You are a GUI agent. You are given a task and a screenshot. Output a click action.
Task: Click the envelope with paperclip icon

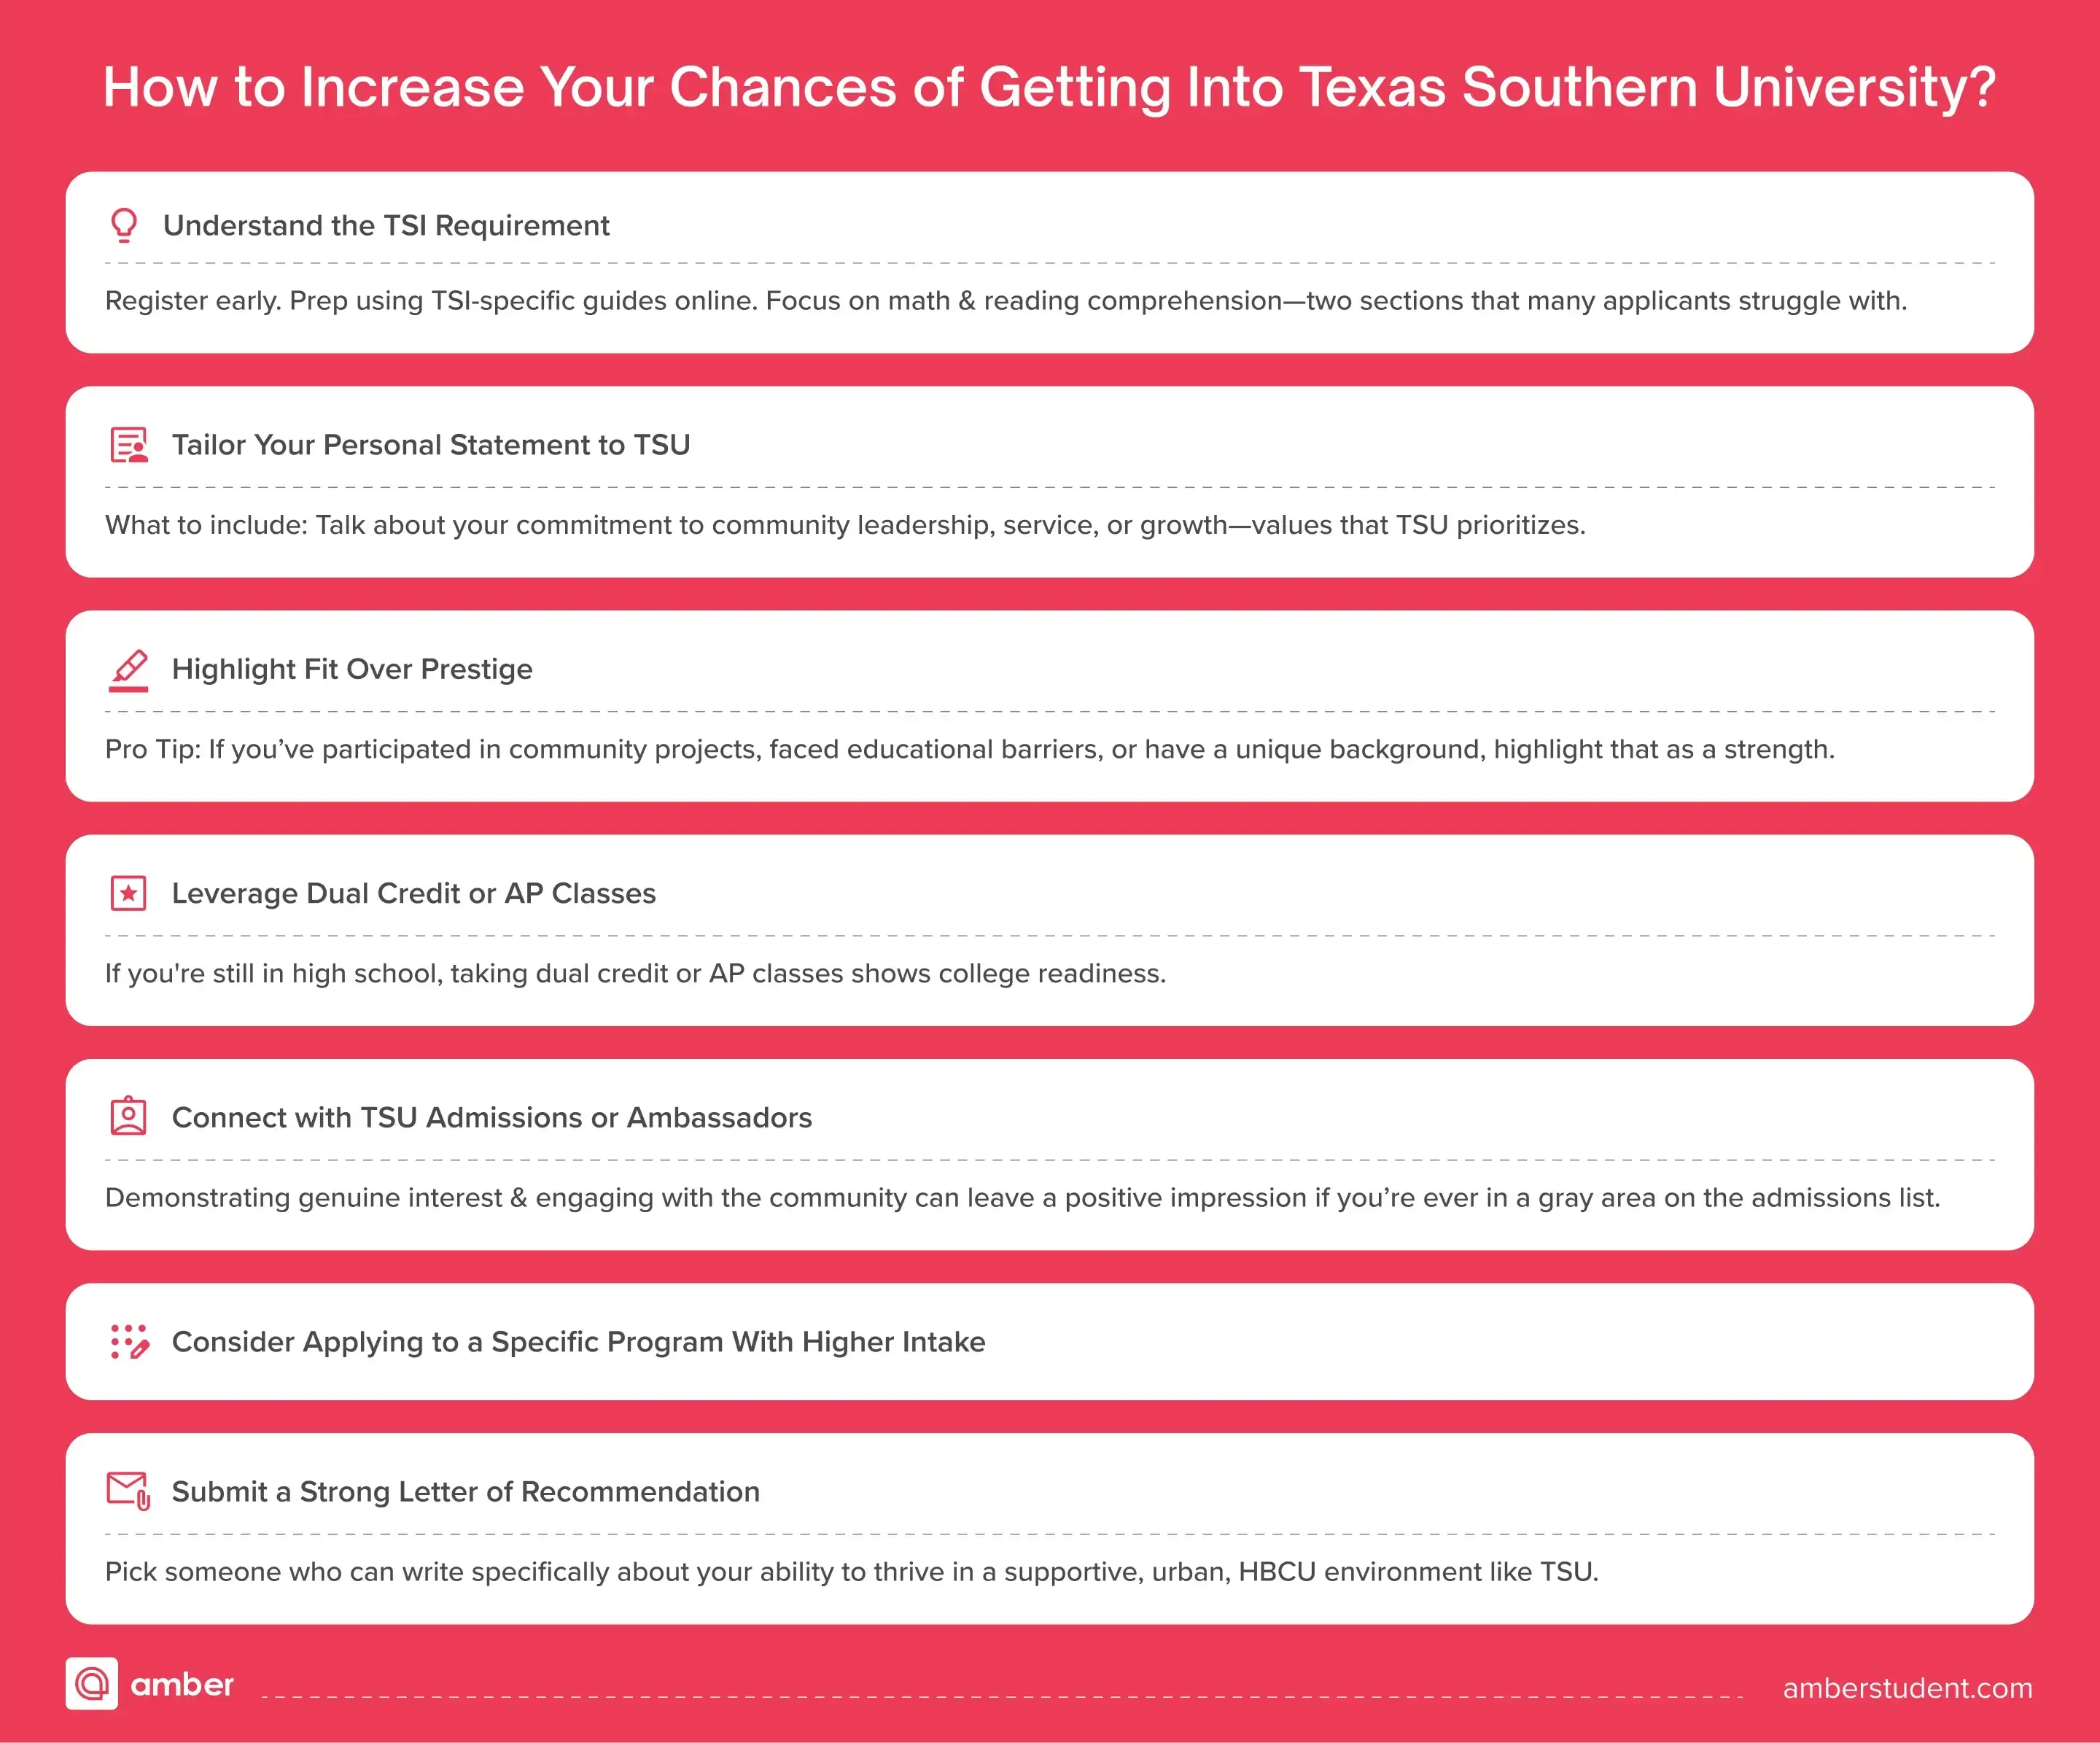coord(128,1491)
